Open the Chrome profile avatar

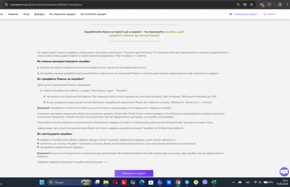tap(280, 5)
